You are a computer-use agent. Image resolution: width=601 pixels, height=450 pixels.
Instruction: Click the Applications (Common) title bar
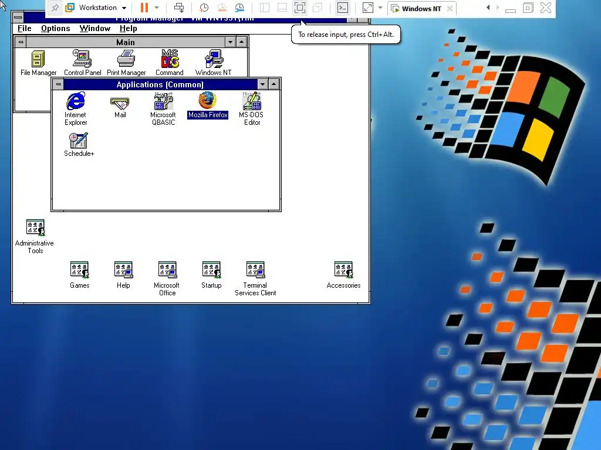pos(160,84)
